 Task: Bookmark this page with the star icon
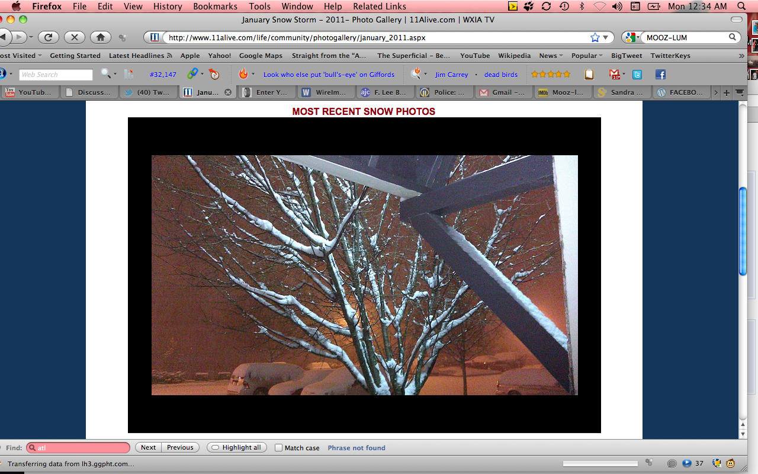tap(595, 37)
